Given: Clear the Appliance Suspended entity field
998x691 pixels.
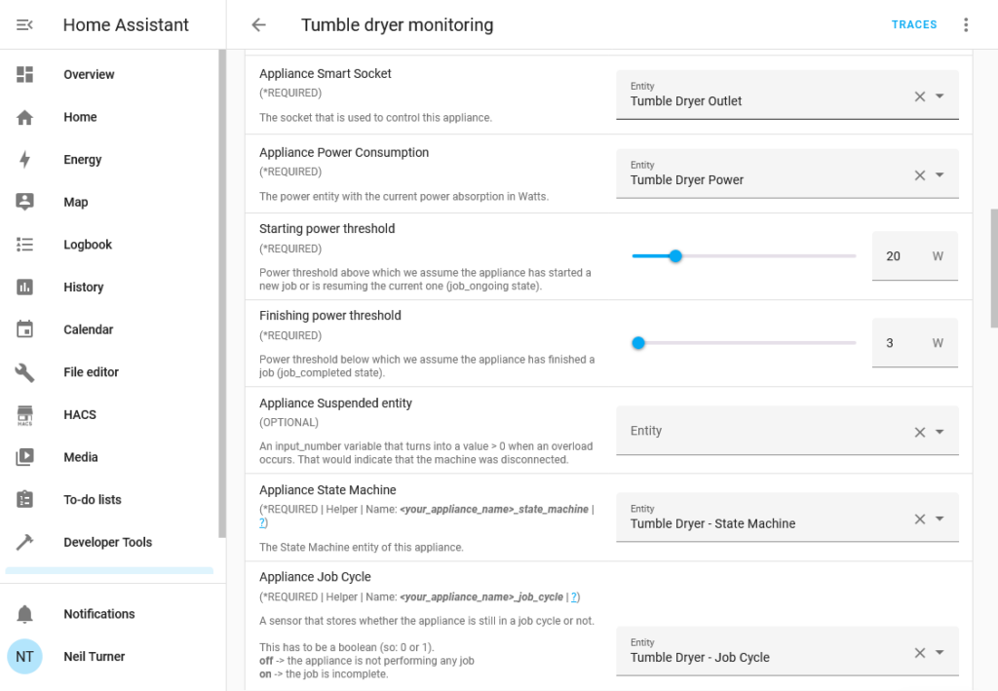Looking at the screenshot, I should pyautogui.click(x=919, y=431).
